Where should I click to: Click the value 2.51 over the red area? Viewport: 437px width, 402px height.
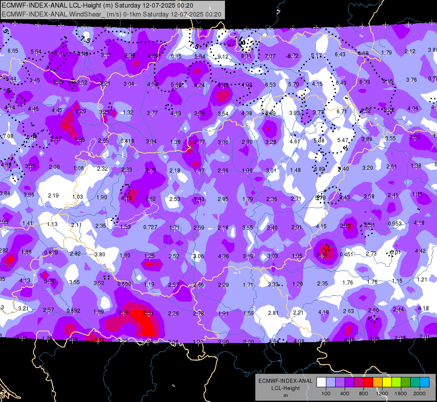click(148, 313)
